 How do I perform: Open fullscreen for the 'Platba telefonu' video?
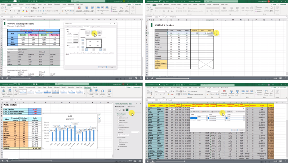tap(141, 161)
